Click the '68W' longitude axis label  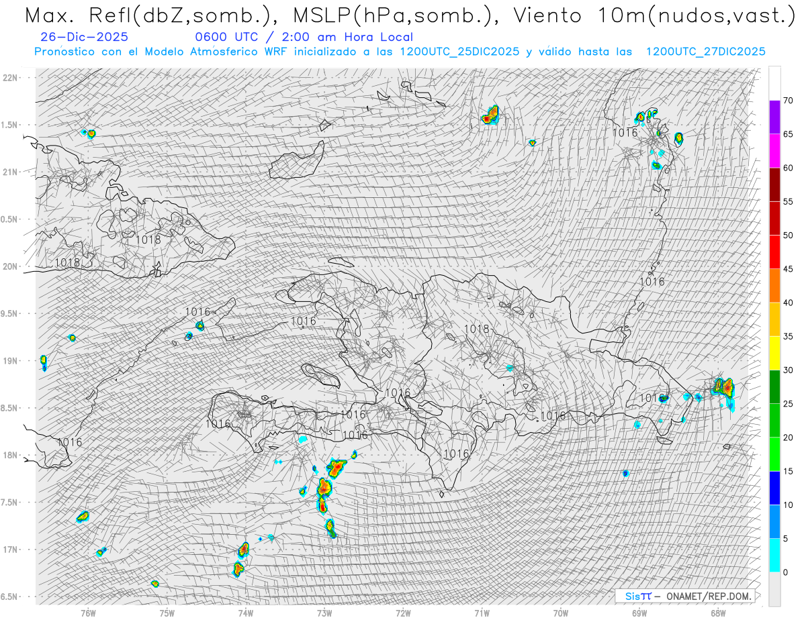tap(718, 613)
